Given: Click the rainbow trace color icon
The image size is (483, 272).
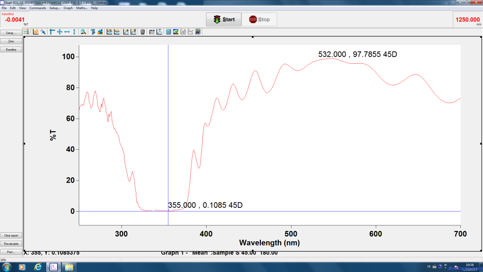Looking at the screenshot, I should pos(175,32).
